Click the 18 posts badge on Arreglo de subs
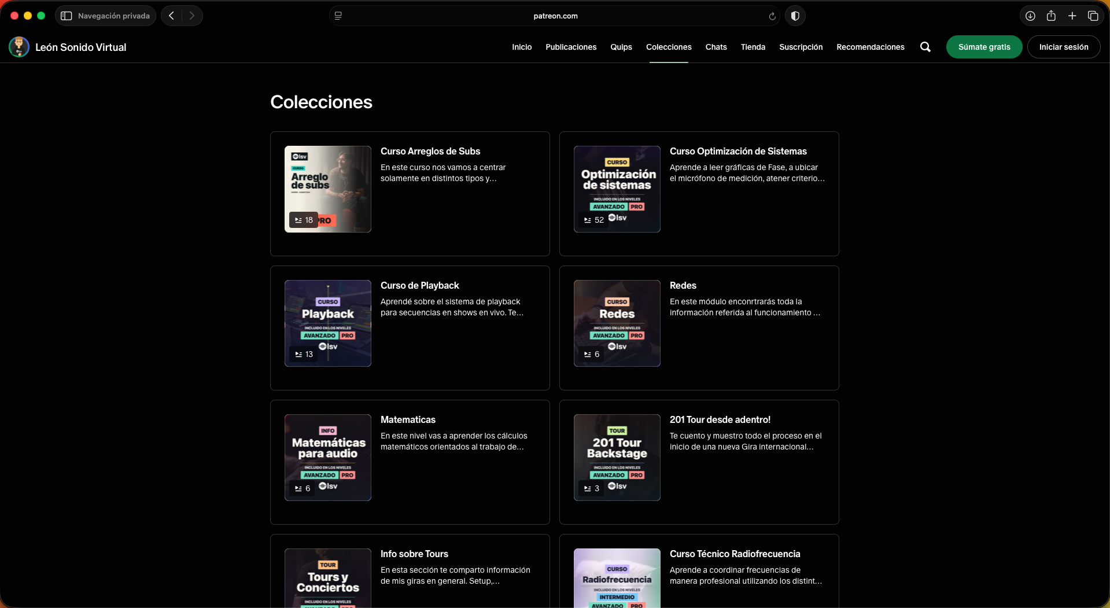The image size is (1110, 608). coord(304,220)
